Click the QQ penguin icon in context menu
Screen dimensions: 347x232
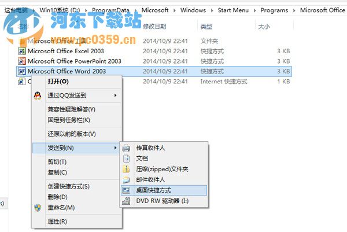click(38, 95)
